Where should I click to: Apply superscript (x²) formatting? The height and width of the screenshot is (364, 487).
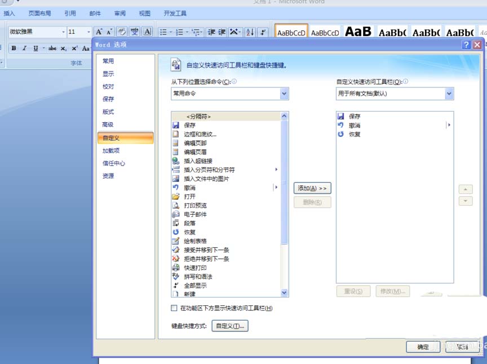coord(74,48)
